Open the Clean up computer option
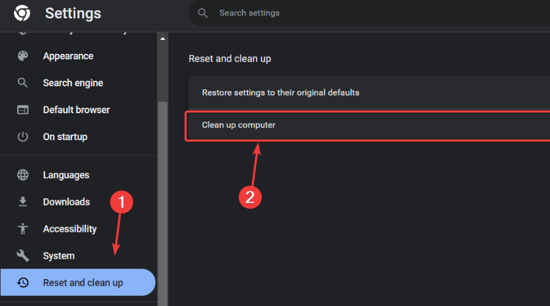This screenshot has height=306, width=550. click(369, 125)
